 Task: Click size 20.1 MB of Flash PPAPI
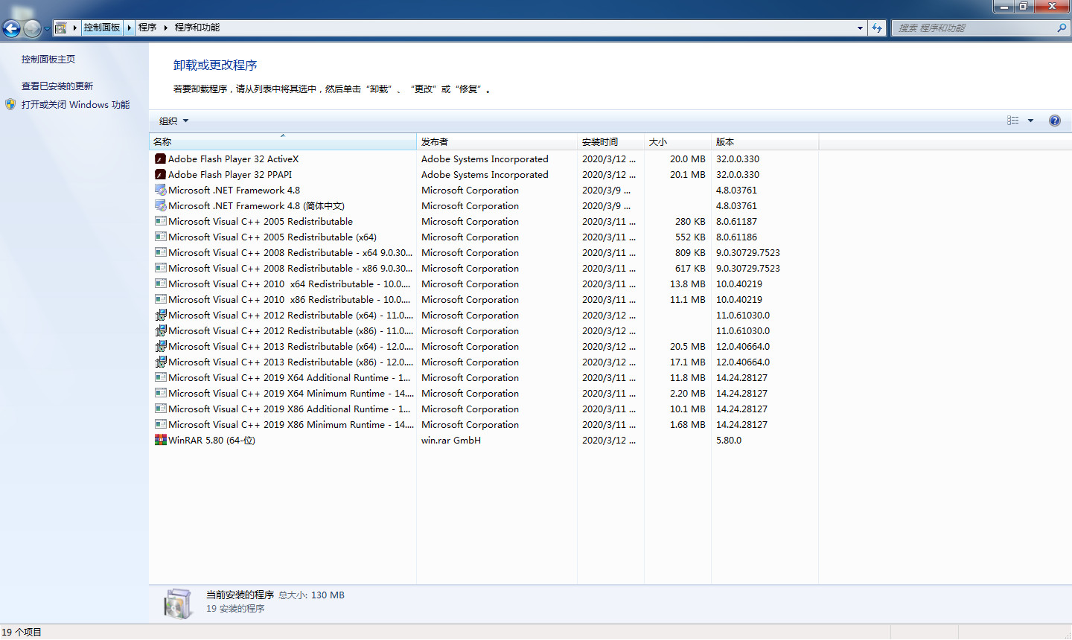(688, 174)
